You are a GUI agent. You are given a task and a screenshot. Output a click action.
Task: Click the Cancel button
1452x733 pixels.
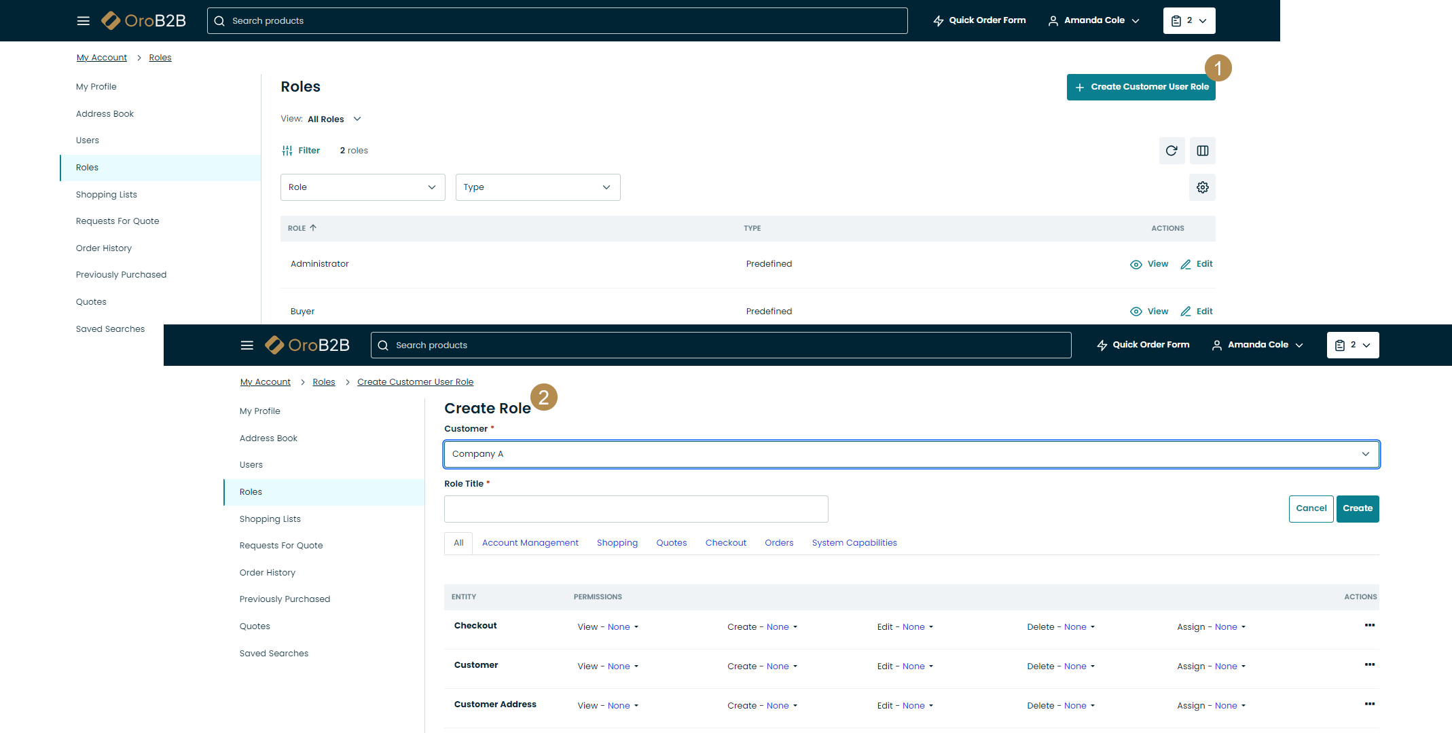[x=1310, y=508]
